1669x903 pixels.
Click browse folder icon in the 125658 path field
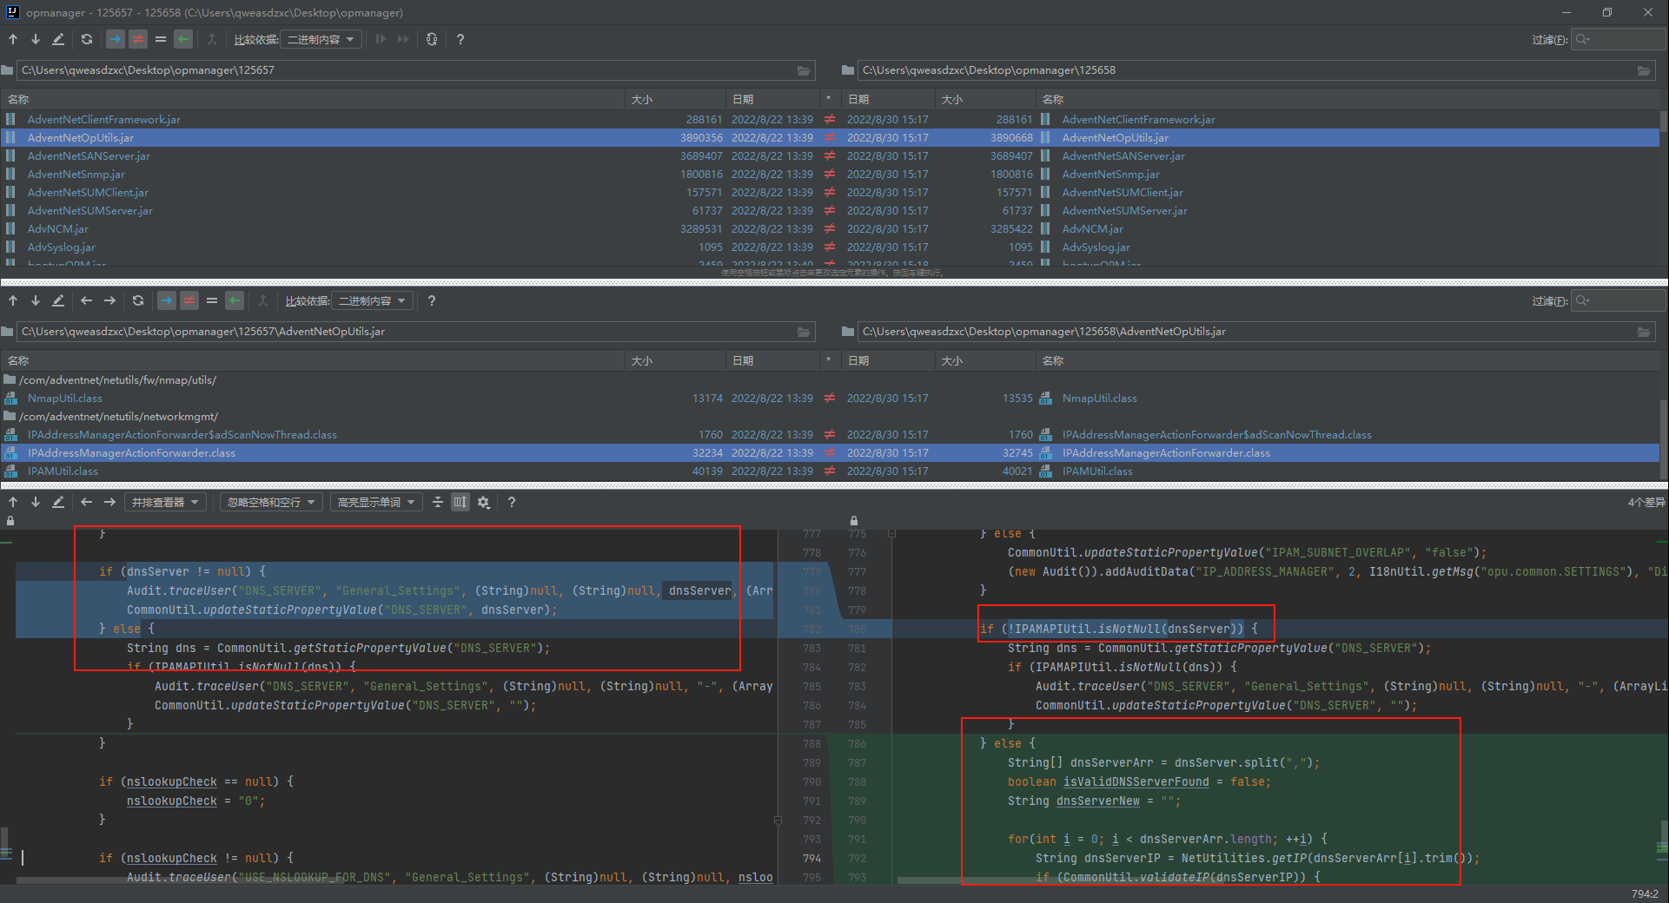pyautogui.click(x=1644, y=70)
